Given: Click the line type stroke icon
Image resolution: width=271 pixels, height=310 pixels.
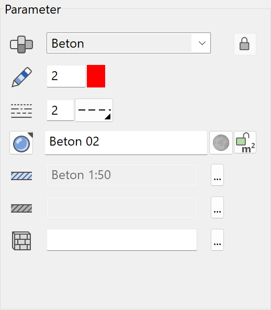Looking at the screenshot, I should [21, 110].
